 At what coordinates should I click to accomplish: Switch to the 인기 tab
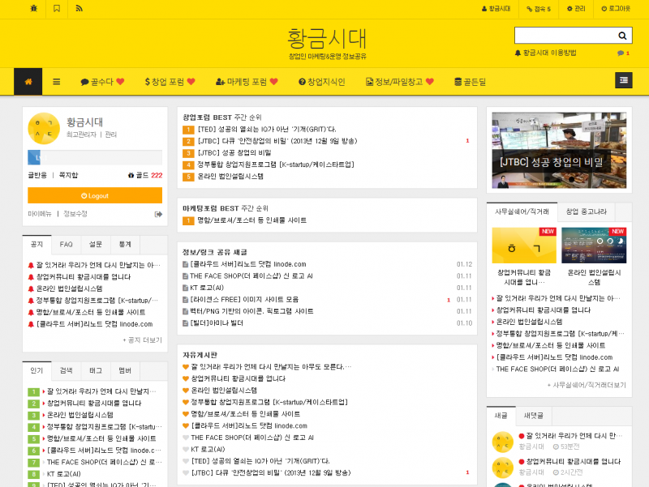[x=37, y=371]
